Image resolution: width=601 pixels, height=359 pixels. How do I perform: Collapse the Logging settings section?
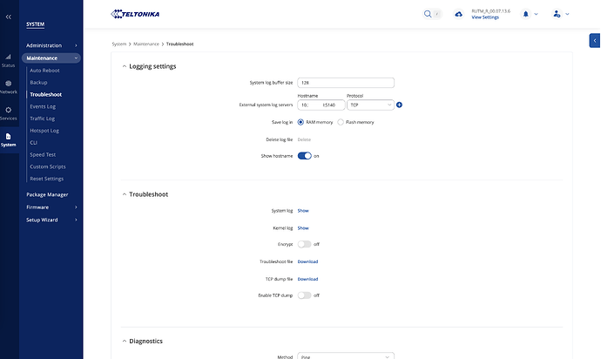pyautogui.click(x=125, y=66)
